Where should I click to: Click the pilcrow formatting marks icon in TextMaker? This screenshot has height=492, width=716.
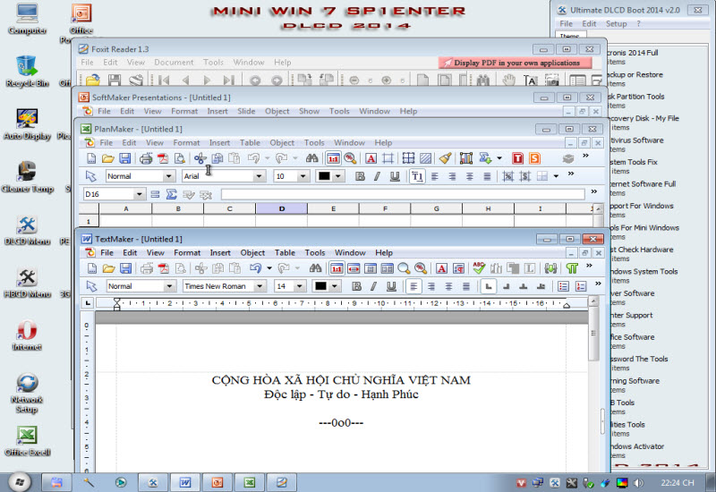pyautogui.click(x=572, y=268)
